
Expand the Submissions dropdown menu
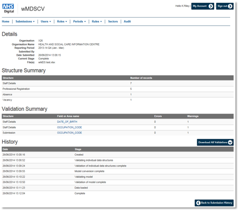25,22
